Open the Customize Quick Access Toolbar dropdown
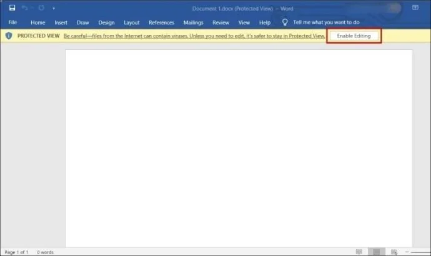Image resolution: width=431 pixels, height=256 pixels. coord(54,9)
